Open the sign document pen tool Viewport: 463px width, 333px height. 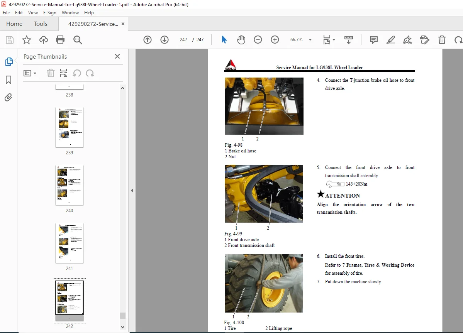pyautogui.click(x=407, y=39)
